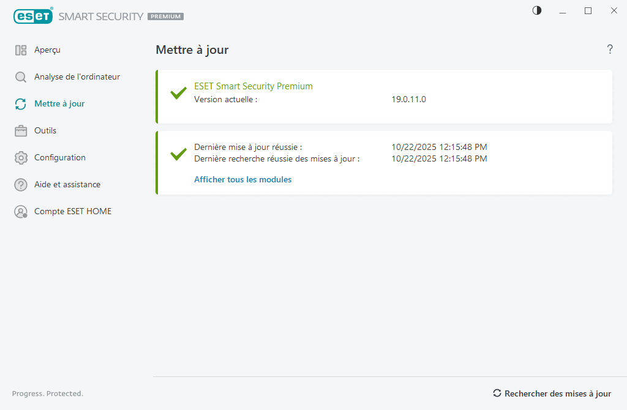This screenshot has height=410, width=627.
Task: Click the Configuration gear icon
Action: pyautogui.click(x=21, y=158)
